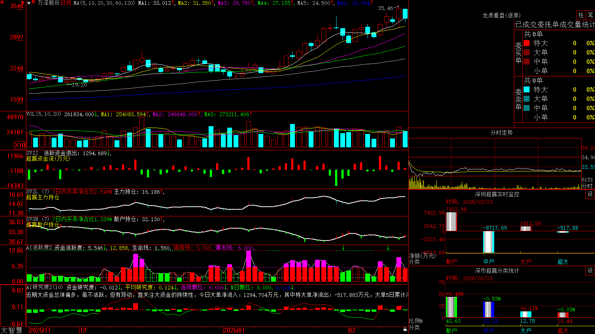Click the 大智慧 logo at bottom-left
Screen dimensions: 595x334
pos(12,330)
